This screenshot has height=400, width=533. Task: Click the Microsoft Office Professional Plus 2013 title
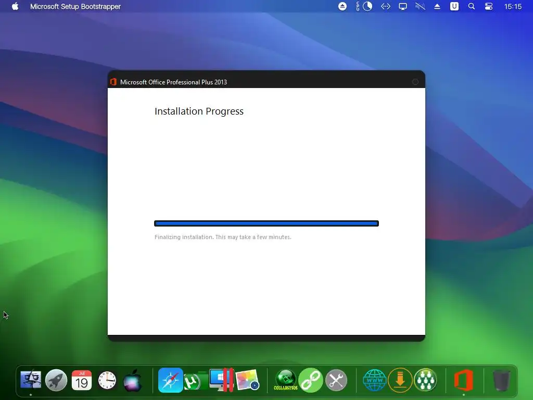[173, 82]
